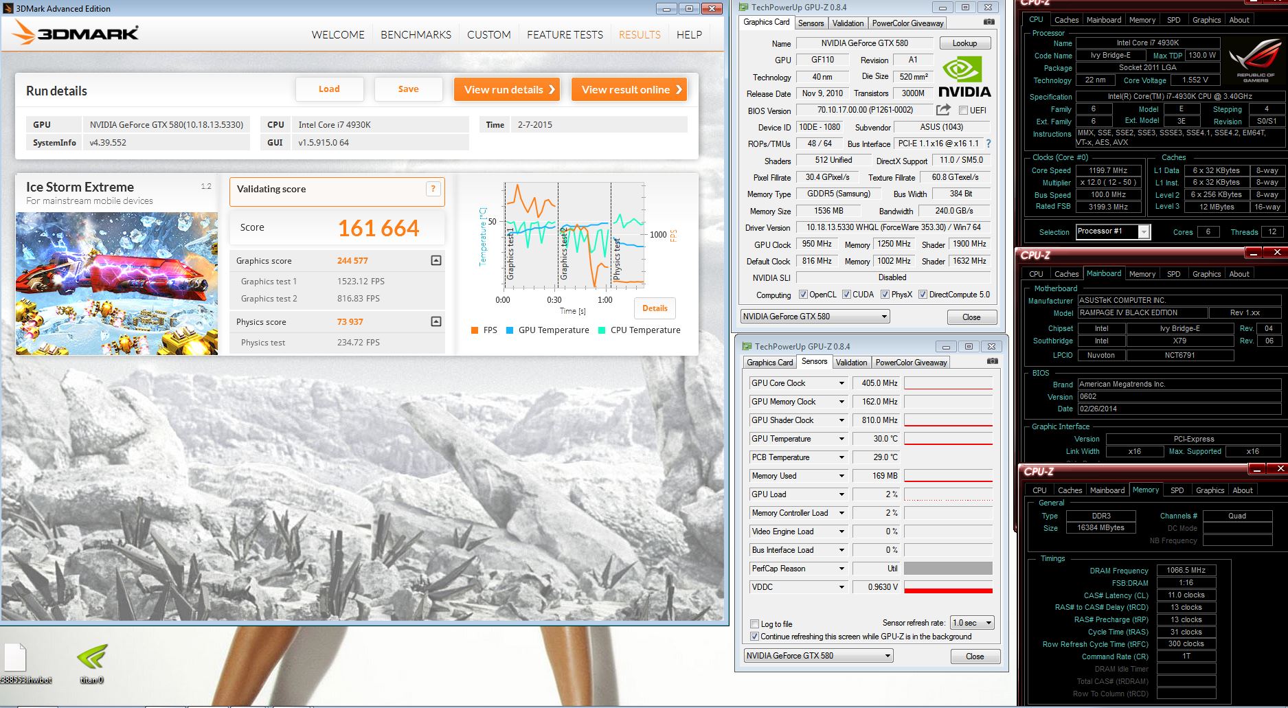
Task: Select the 388553.hwbot desktop file icon
Action: click(x=15, y=657)
